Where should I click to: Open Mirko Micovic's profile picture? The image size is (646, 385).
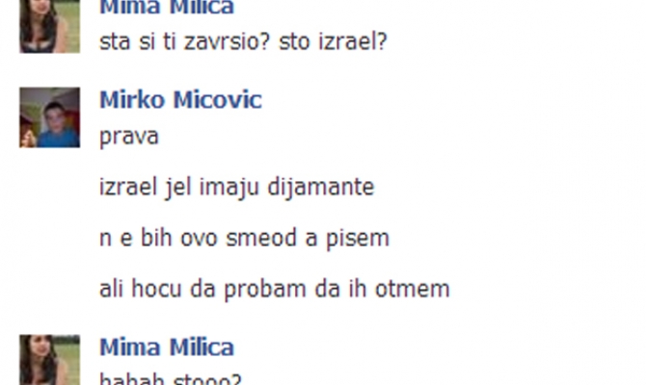pos(50,117)
